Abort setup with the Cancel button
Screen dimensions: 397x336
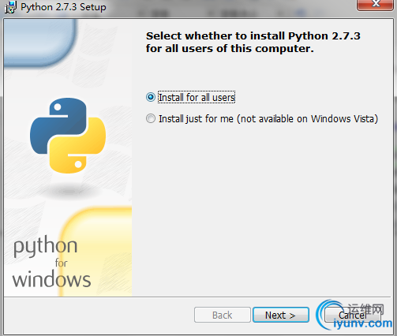[353, 315]
